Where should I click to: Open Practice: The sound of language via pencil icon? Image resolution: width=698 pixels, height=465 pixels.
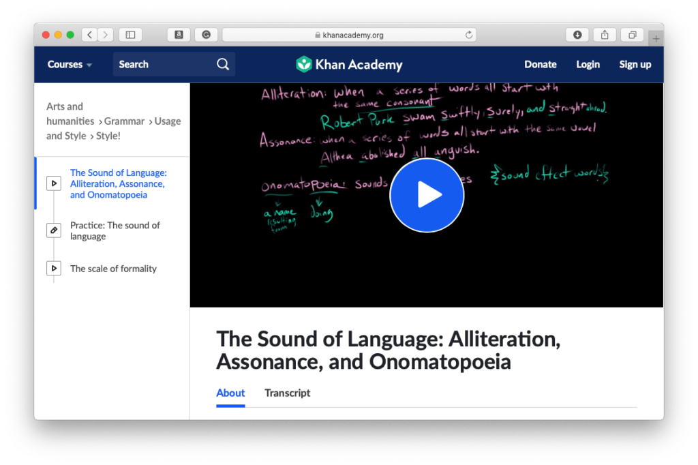coord(54,230)
